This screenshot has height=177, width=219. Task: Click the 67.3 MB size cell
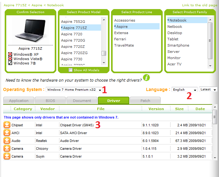181,141
